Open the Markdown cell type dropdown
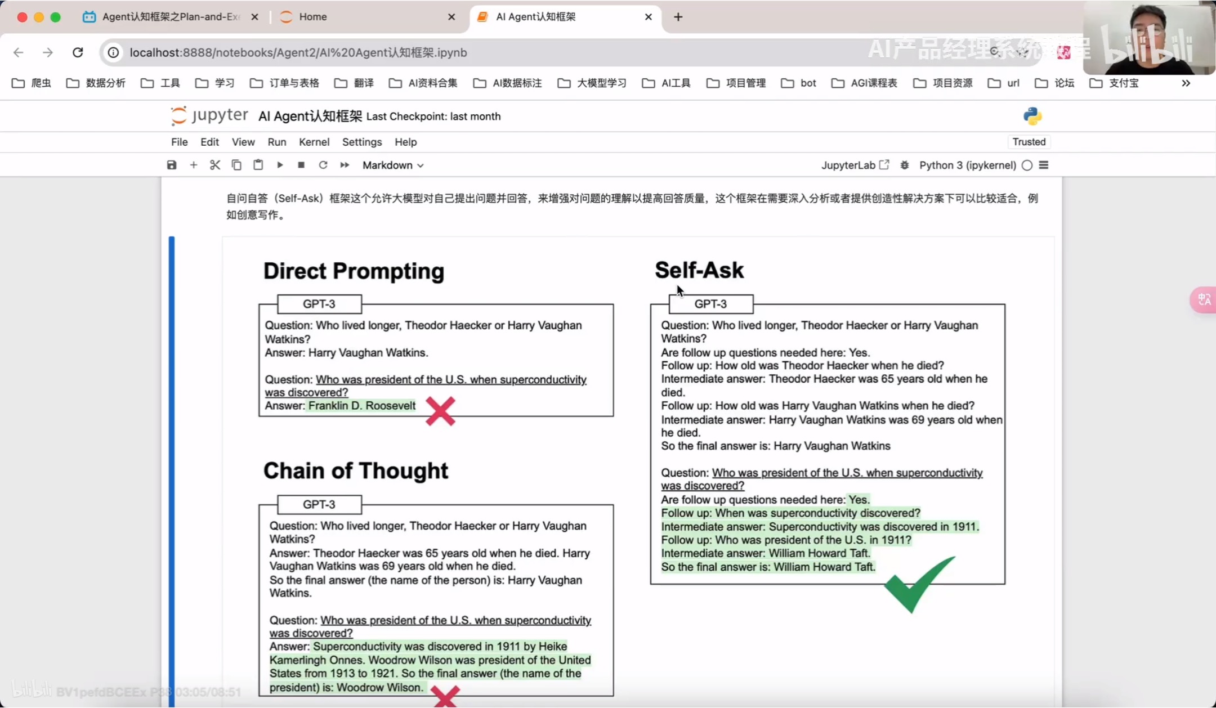The image size is (1216, 708). point(392,165)
